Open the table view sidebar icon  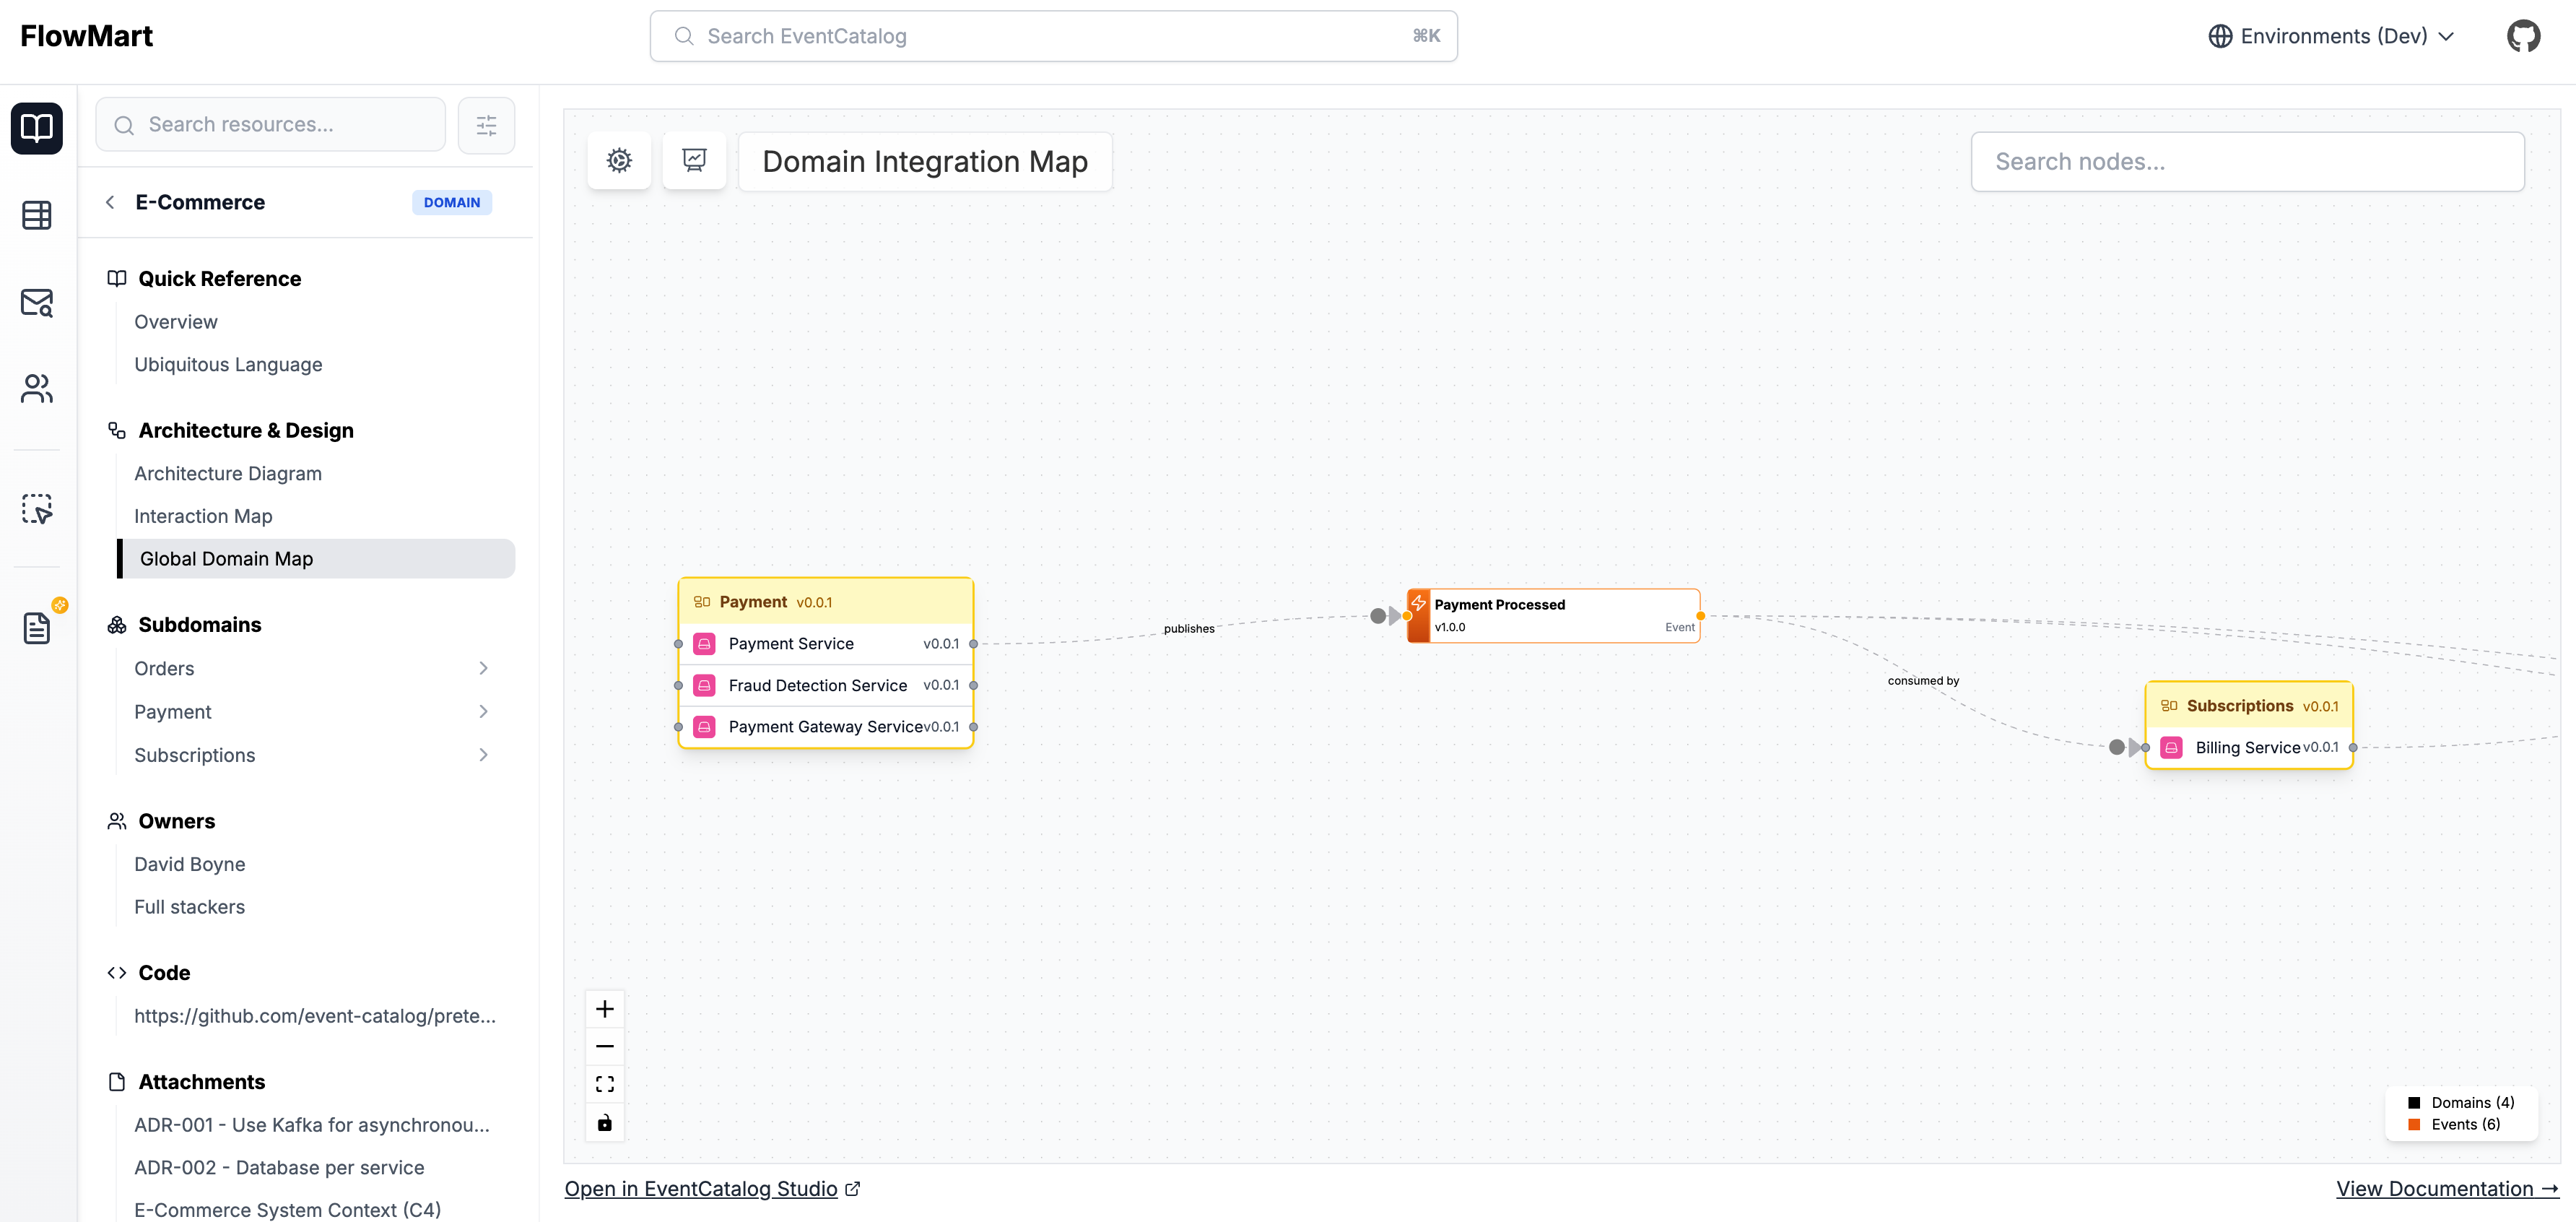click(37, 215)
